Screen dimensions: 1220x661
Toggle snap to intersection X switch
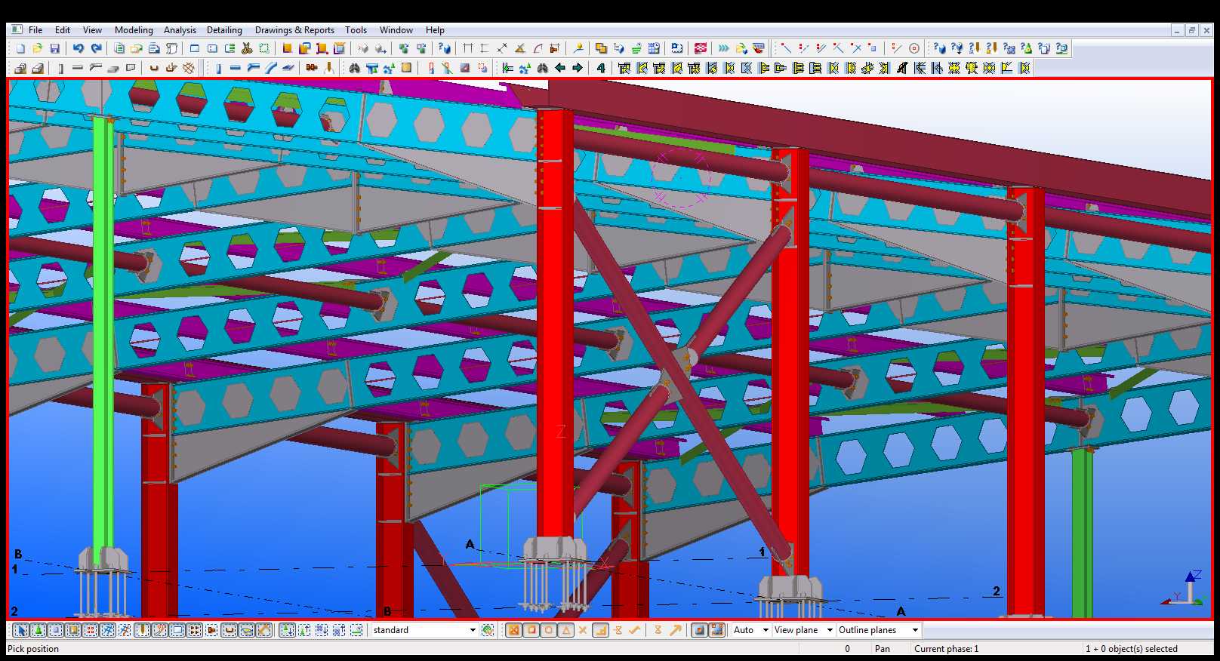(x=583, y=630)
